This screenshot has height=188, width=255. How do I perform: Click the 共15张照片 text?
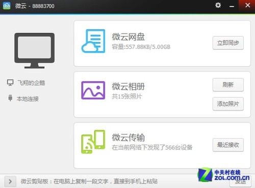pyautogui.click(x=127, y=96)
